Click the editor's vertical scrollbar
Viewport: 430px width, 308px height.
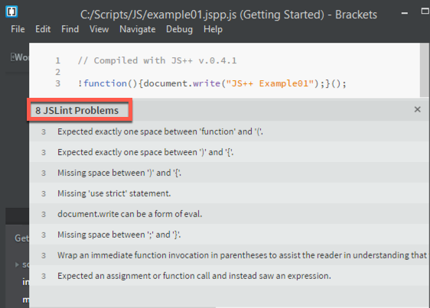(x=424, y=70)
